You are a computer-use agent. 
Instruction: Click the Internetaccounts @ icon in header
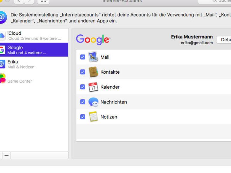[3, 17]
